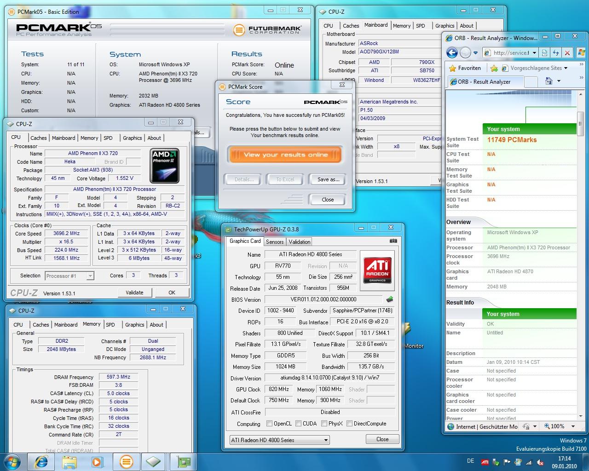
Task: Open the graphics card selector dropdown in GPU-Z
Action: tap(280, 440)
